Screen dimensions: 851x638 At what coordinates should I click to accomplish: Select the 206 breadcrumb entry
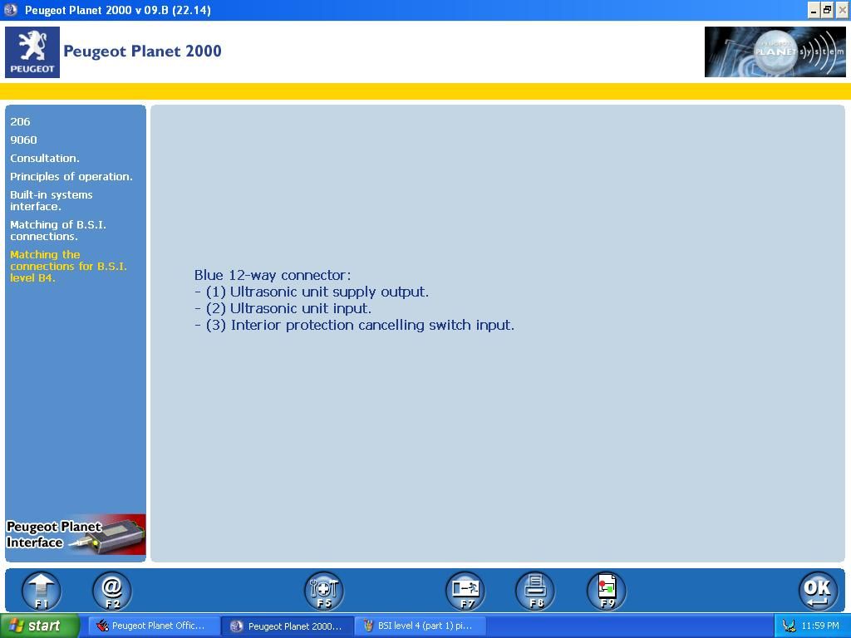click(x=20, y=121)
